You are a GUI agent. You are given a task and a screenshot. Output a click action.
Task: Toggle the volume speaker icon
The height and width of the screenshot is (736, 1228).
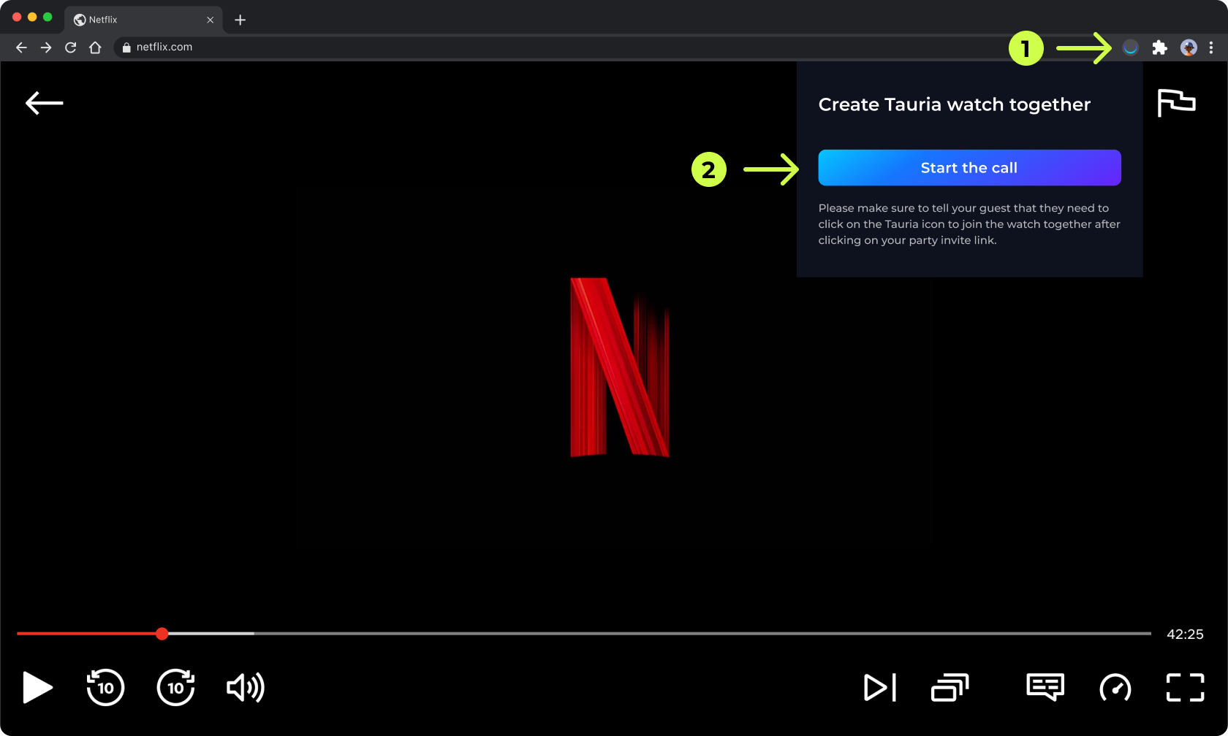[246, 687]
